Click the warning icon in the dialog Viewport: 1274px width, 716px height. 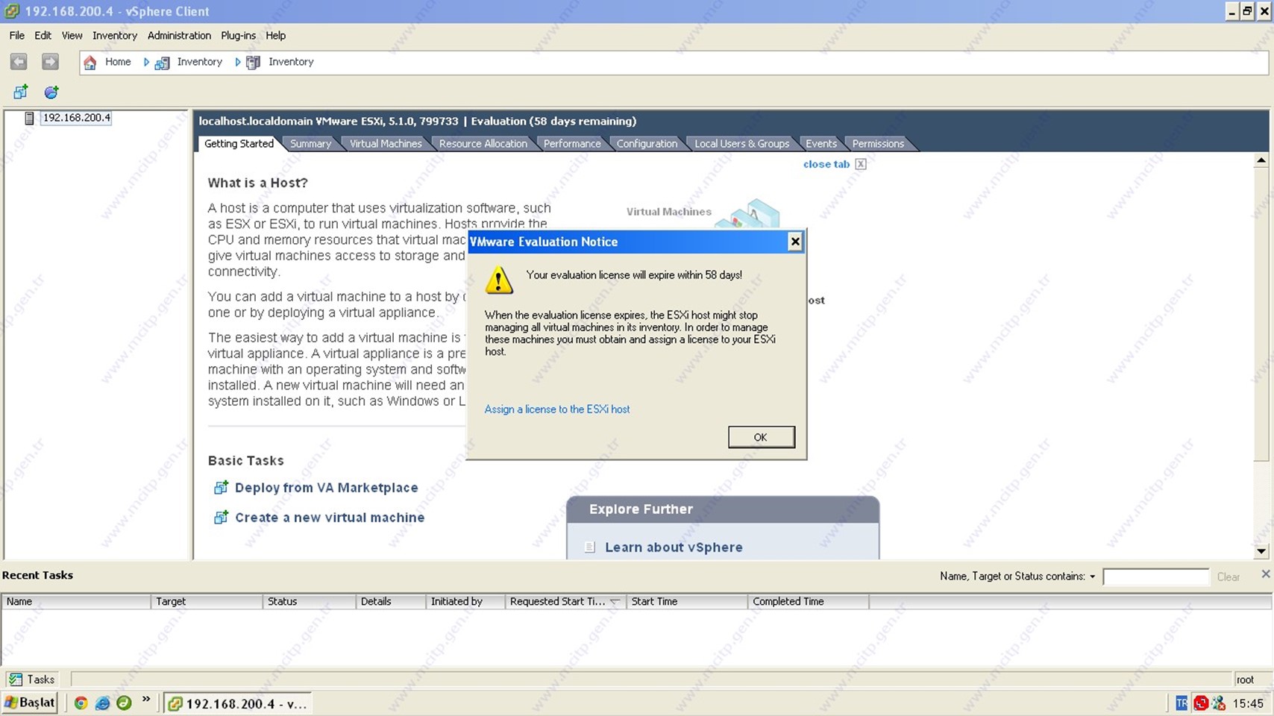(499, 280)
